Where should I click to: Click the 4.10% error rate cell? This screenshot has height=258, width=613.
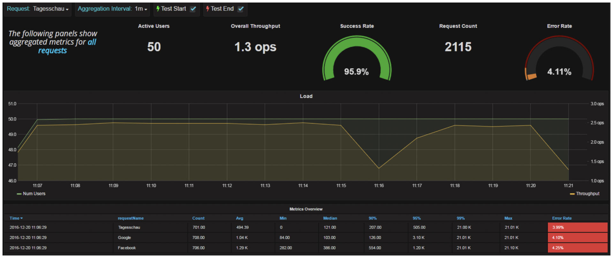coord(578,238)
